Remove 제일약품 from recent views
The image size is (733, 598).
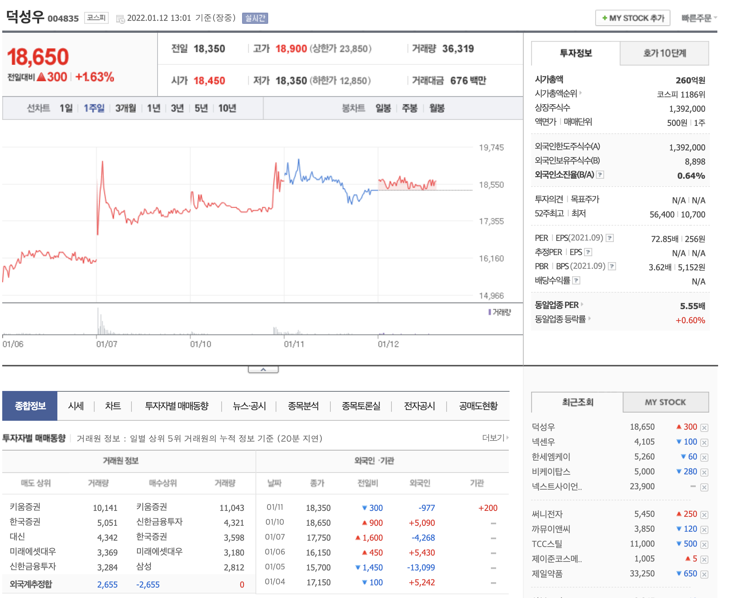[x=704, y=574]
